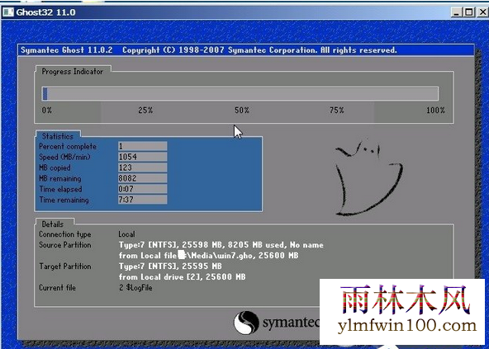Close the Ghost32 11.0 window

pos(482,12)
